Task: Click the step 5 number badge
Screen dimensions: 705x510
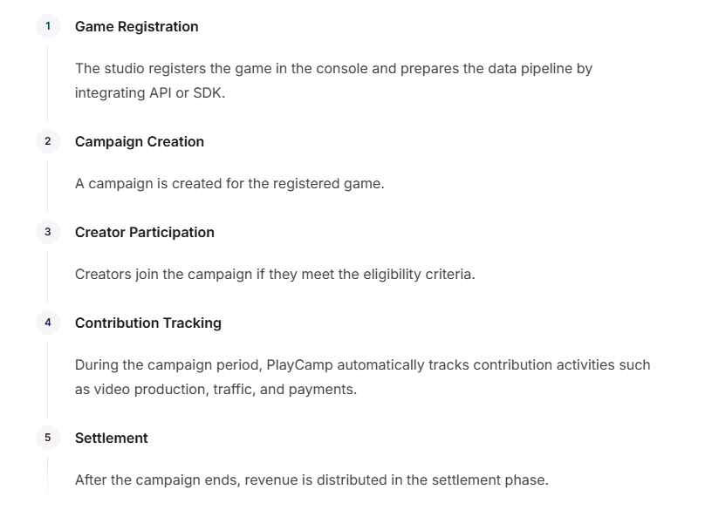Action: coord(48,438)
